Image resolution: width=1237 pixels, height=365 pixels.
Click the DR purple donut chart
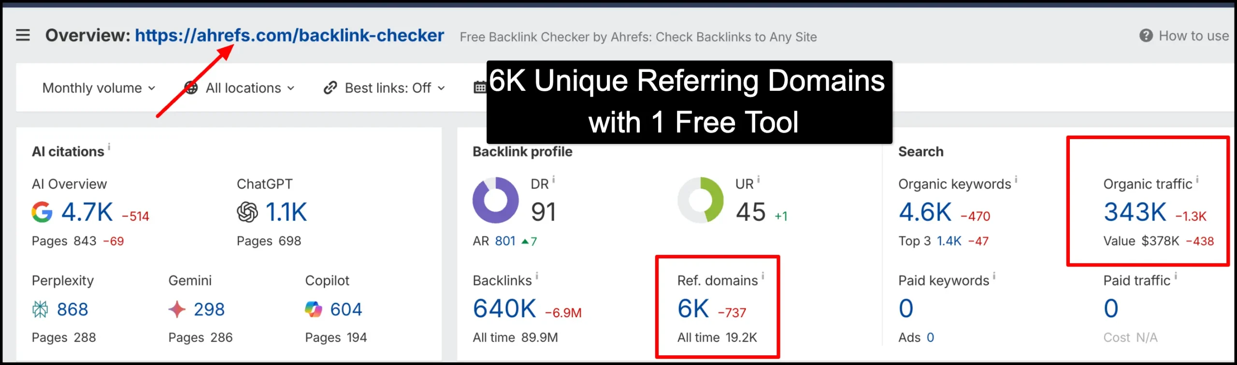[496, 200]
